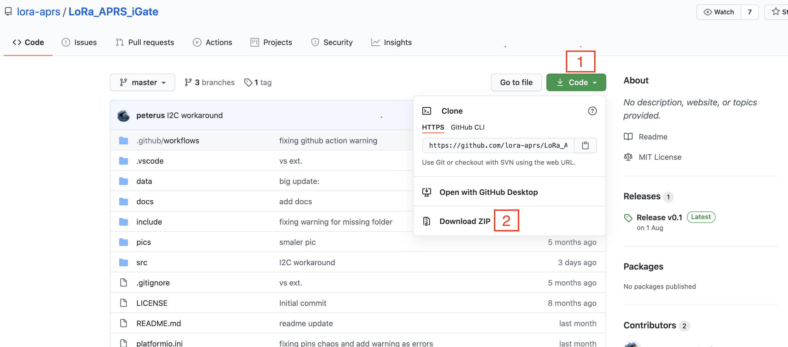Click the clone URL text field
788x347 pixels.
tap(498, 145)
